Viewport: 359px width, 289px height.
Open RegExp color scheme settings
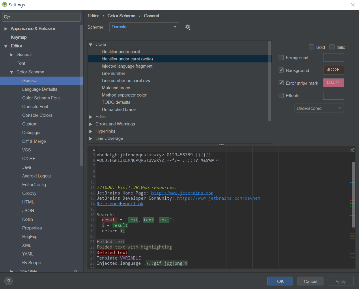tap(30, 237)
